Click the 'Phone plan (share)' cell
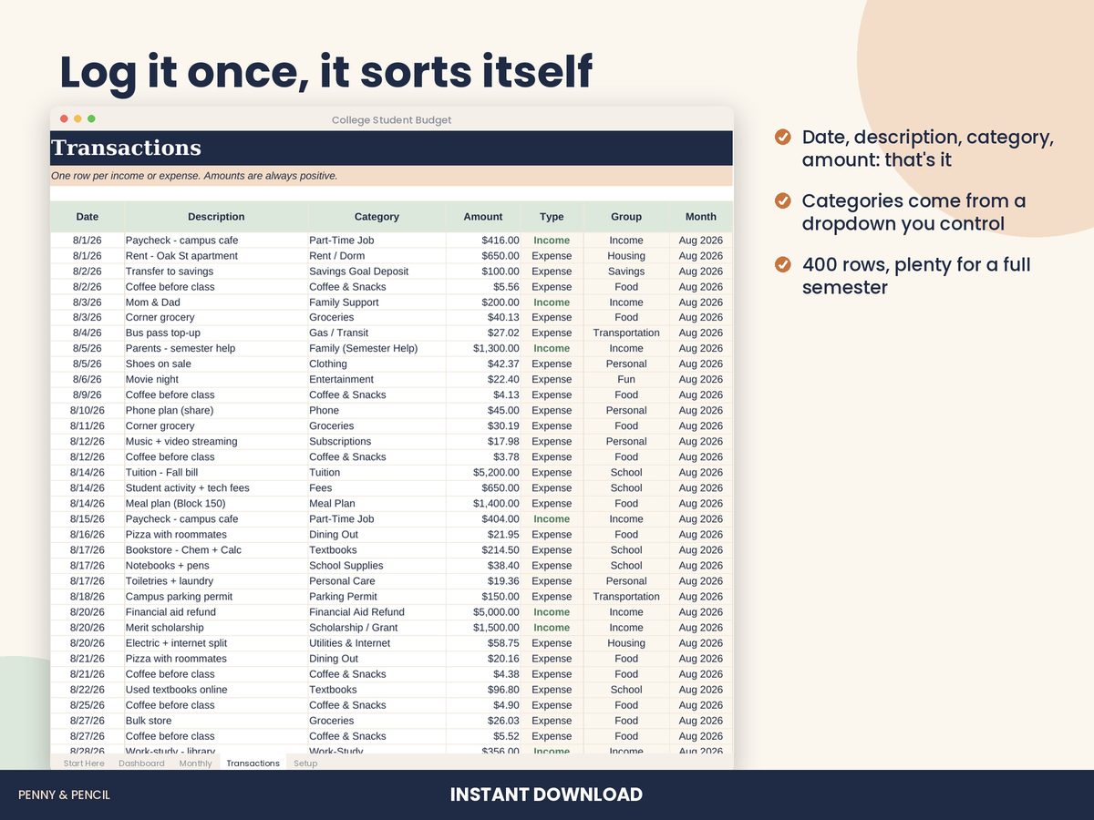The width and height of the screenshot is (1094, 820). [216, 411]
